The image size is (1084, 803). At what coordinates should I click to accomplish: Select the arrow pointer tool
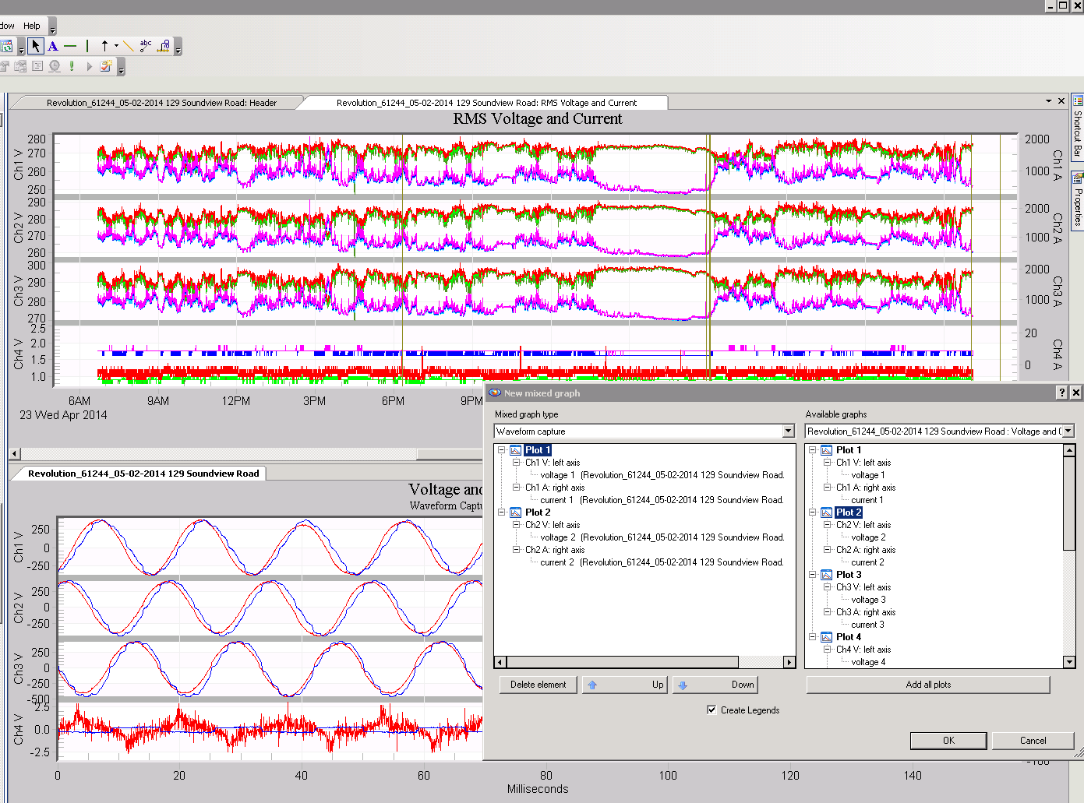click(36, 46)
